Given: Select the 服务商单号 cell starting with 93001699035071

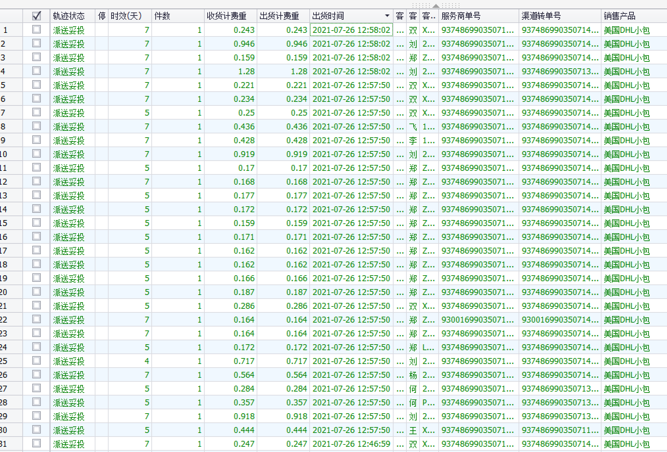Looking at the screenshot, I should point(478,320).
